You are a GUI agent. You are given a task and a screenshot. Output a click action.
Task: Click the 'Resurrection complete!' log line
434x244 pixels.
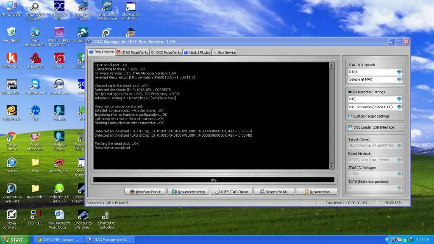click(x=112, y=148)
